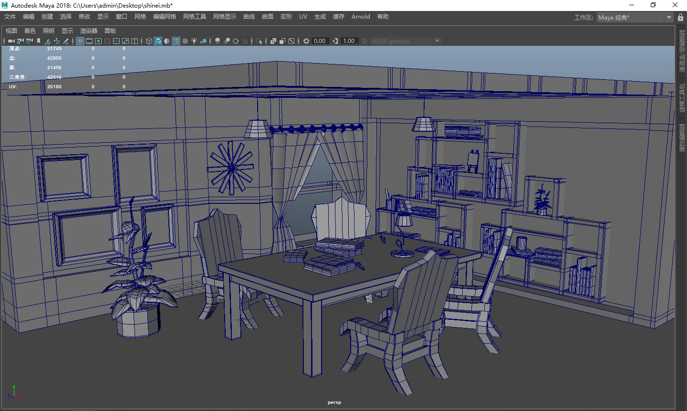The width and height of the screenshot is (687, 411).
Task: Click the lock camera icon
Action: (x=21, y=41)
